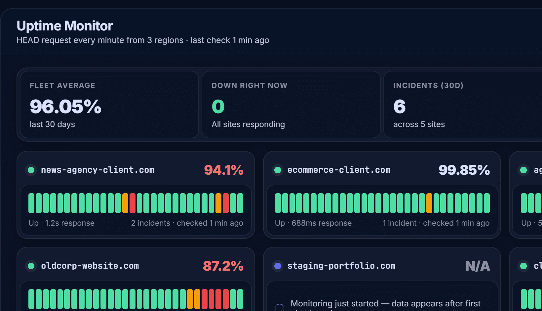Click the HEAD request check frequency subtitle
This screenshot has width=542, height=311.
143,40
